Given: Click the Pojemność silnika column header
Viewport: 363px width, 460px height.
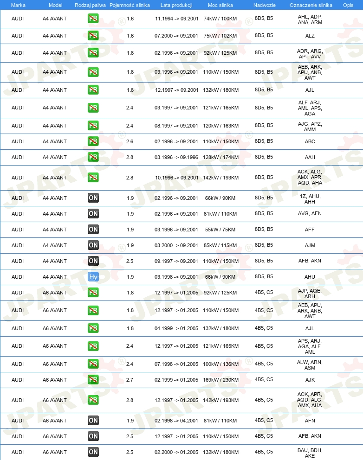Looking at the screenshot, I should (130, 5).
